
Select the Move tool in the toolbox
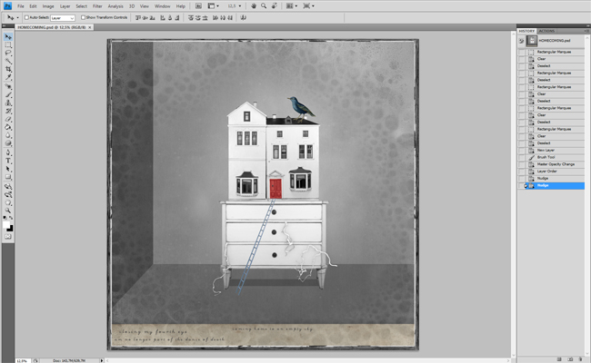click(x=8, y=36)
